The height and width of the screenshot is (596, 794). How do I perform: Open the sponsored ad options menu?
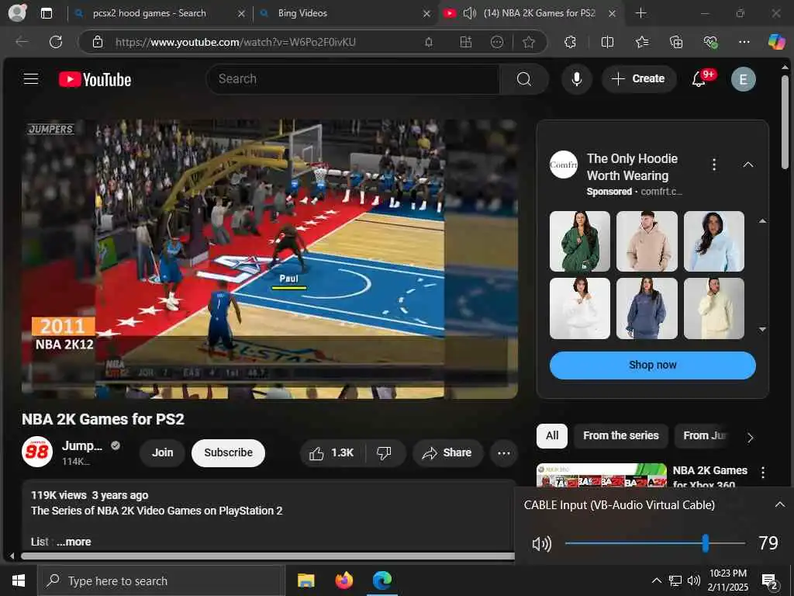(714, 165)
